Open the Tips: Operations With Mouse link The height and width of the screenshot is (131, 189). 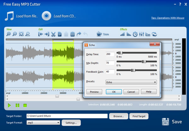click(x=168, y=18)
